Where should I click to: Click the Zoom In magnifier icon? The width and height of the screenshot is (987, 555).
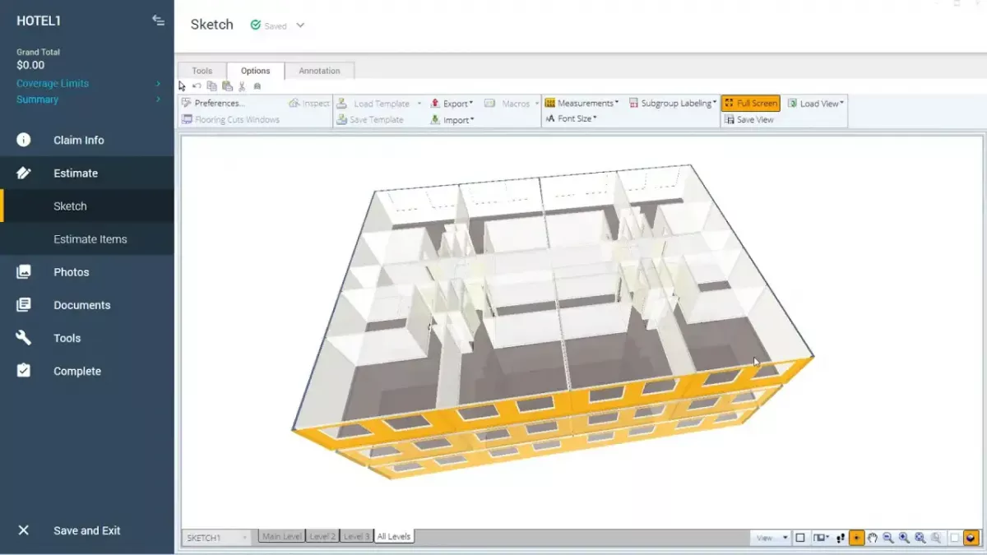point(904,538)
